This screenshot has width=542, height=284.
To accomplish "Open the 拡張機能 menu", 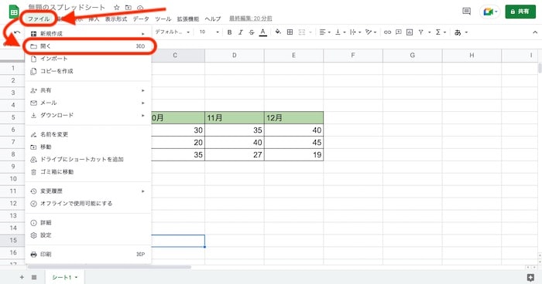I will pyautogui.click(x=188, y=19).
